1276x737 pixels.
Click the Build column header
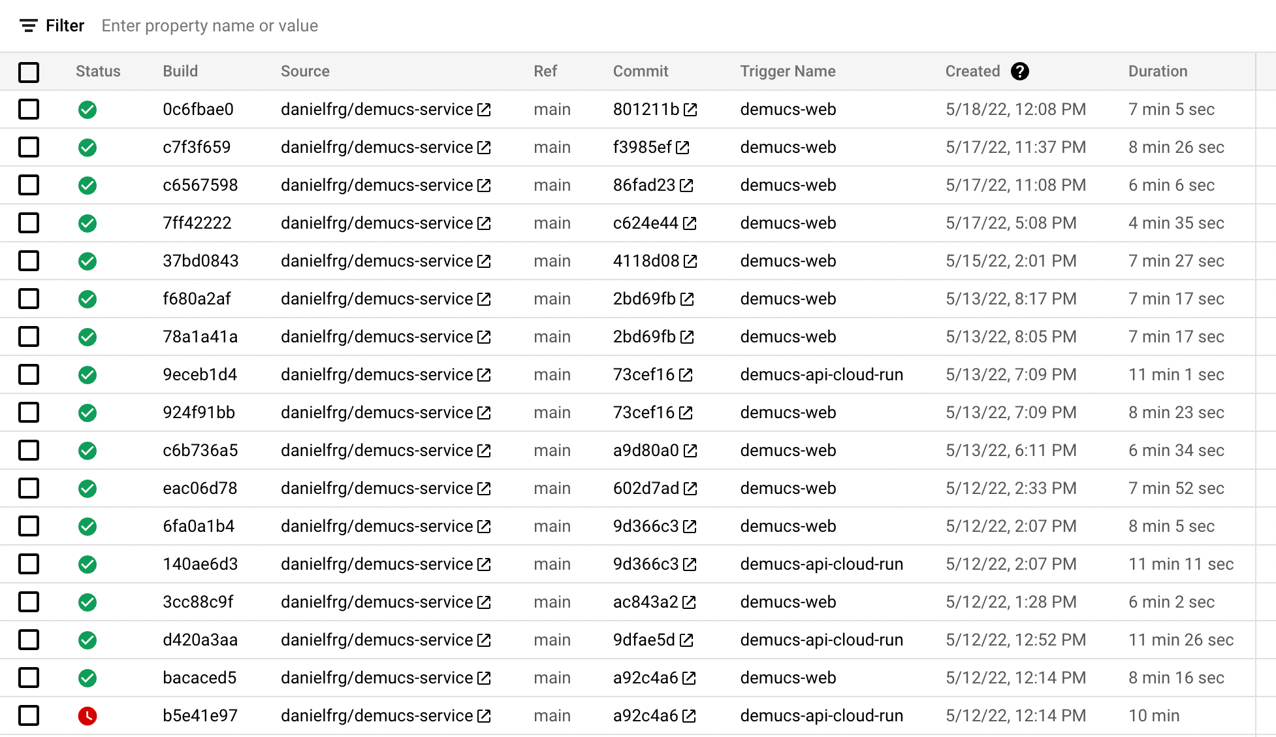(180, 71)
